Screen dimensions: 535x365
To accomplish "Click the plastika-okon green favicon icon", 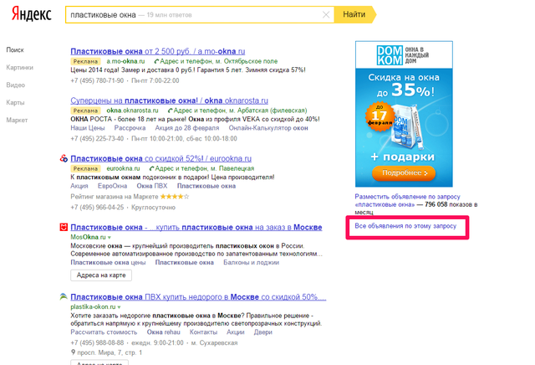I will click(64, 297).
